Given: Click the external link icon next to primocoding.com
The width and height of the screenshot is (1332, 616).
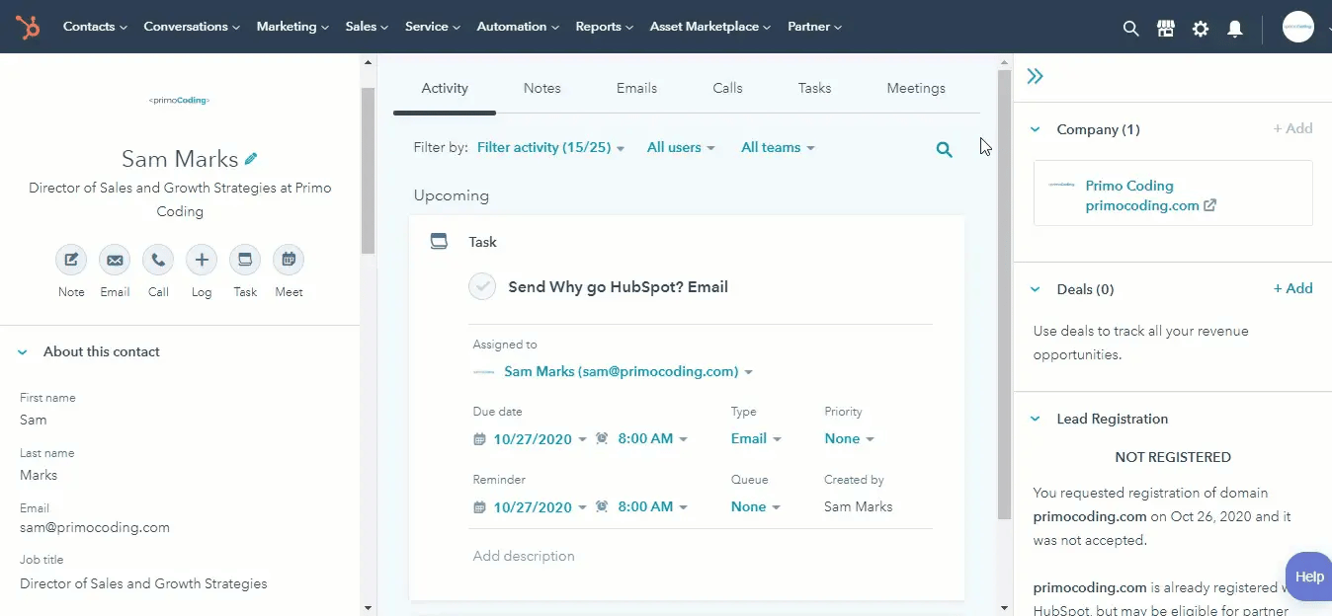Looking at the screenshot, I should tap(1210, 206).
